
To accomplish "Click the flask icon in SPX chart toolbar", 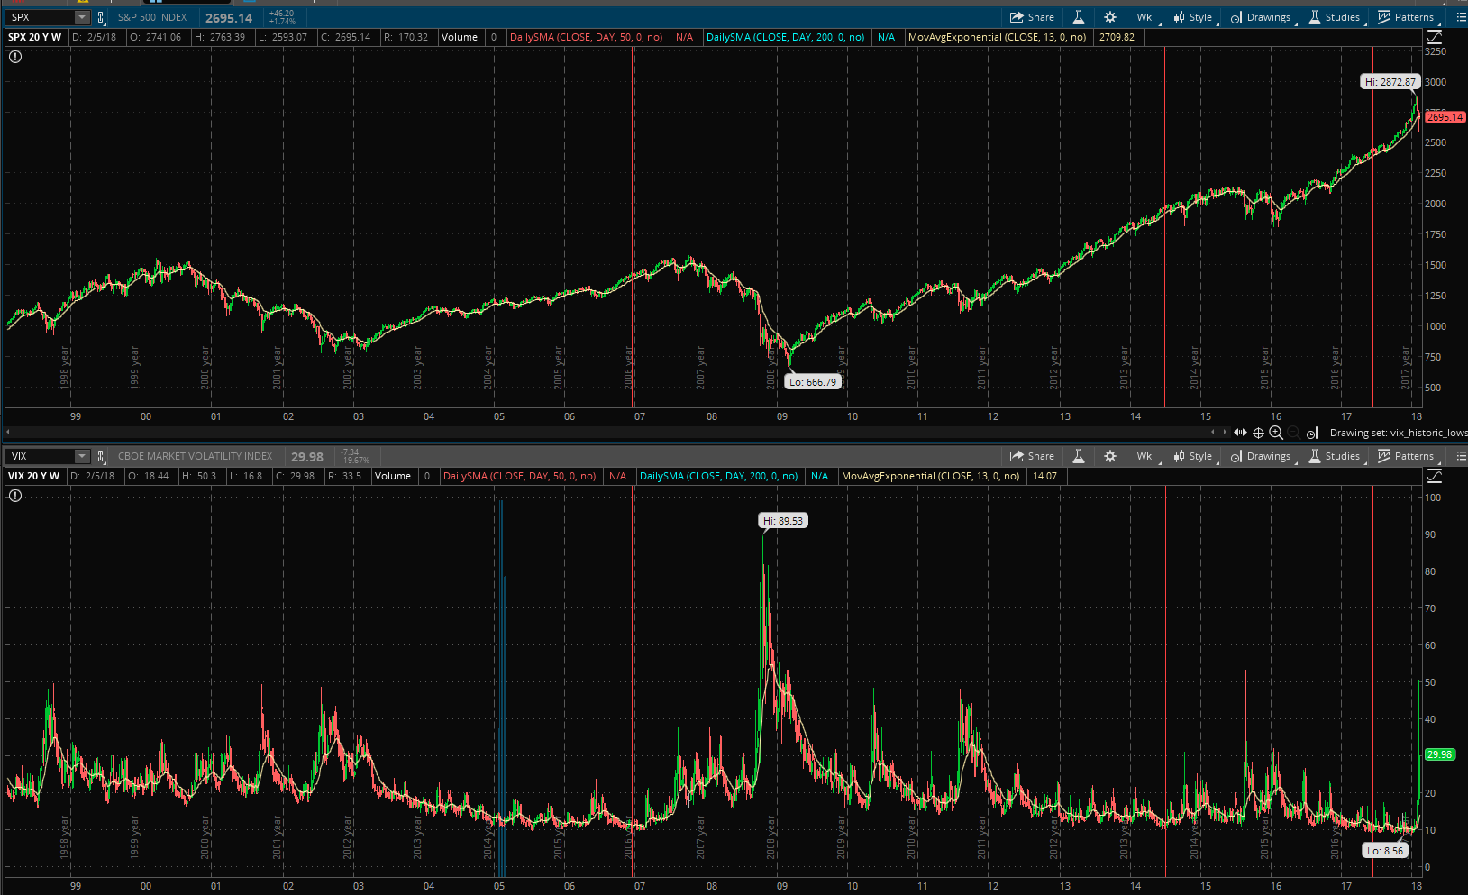I will click(1078, 17).
